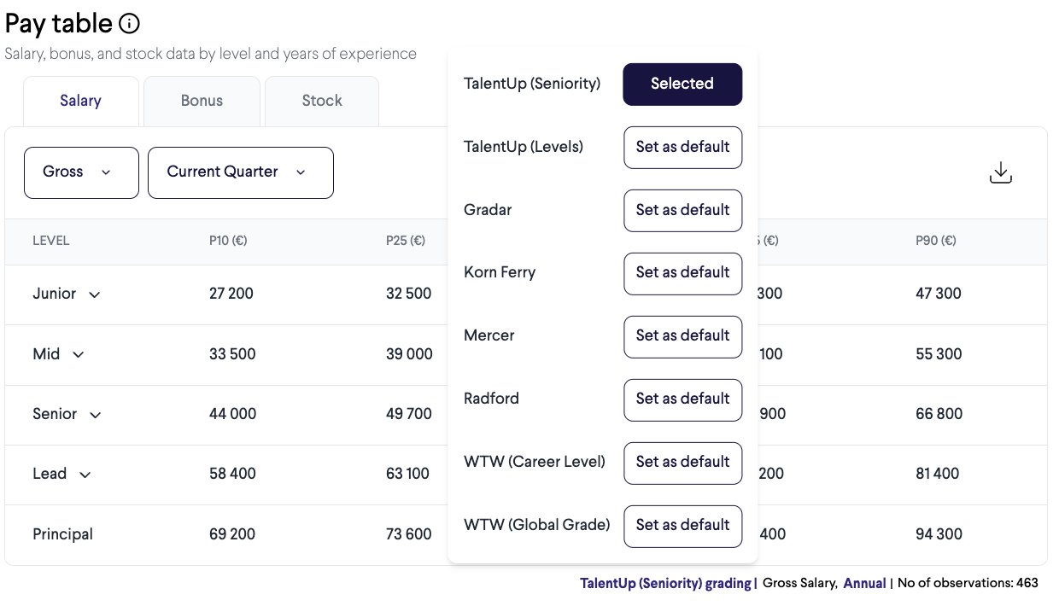Set WTW (Global Grade) as default
Screen dimensions: 1059x606
682,526
